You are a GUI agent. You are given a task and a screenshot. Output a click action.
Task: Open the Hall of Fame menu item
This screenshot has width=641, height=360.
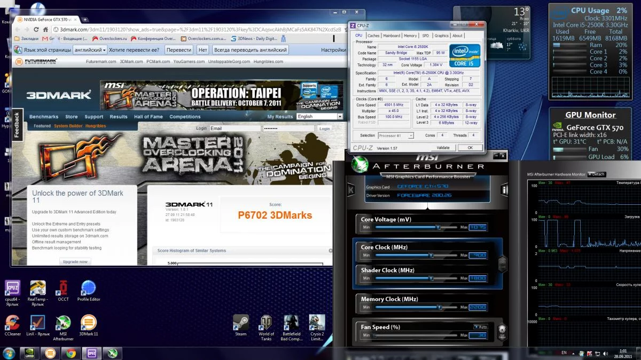(x=148, y=117)
